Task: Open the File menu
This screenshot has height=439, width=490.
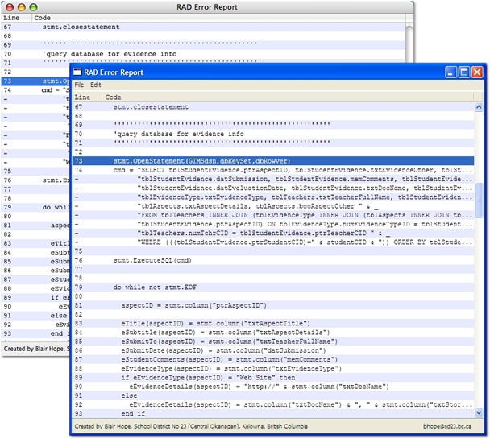Action: (x=79, y=85)
